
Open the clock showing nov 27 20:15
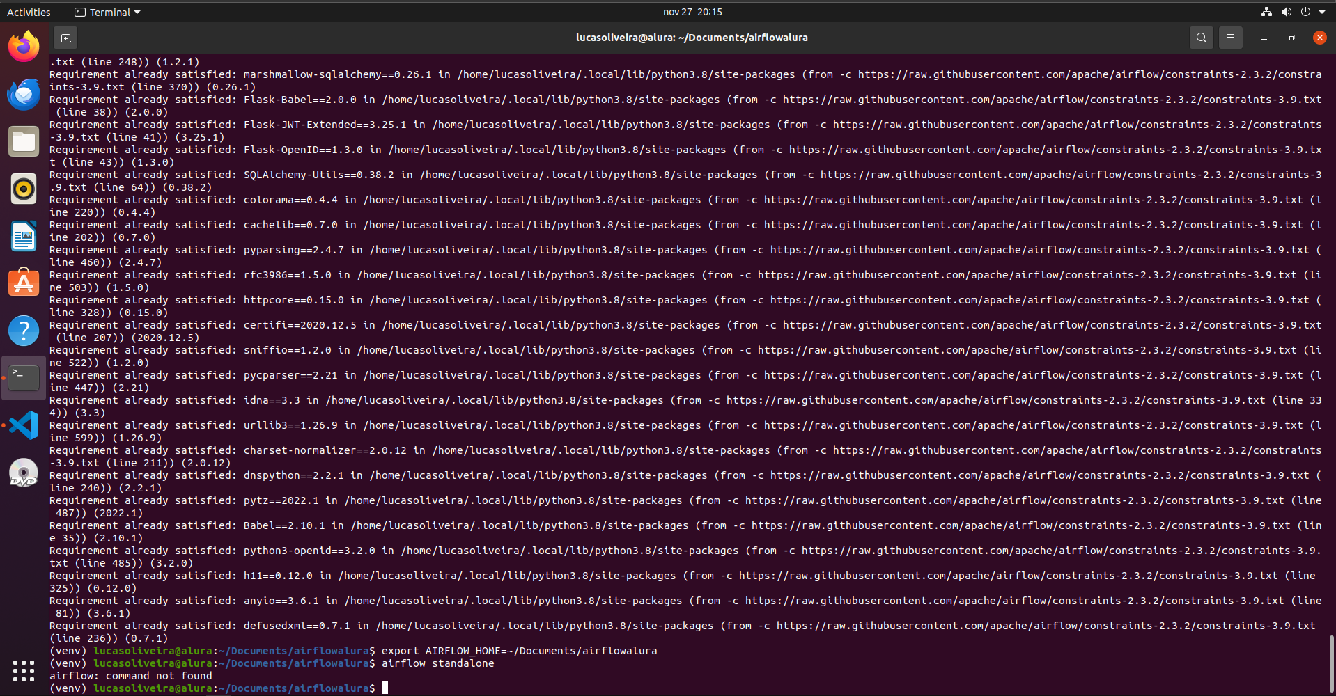coord(692,12)
